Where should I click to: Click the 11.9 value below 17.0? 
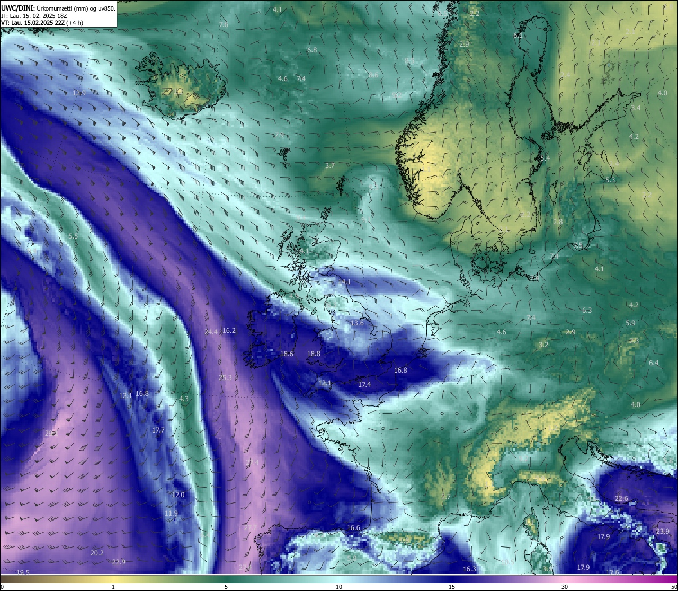(171, 513)
